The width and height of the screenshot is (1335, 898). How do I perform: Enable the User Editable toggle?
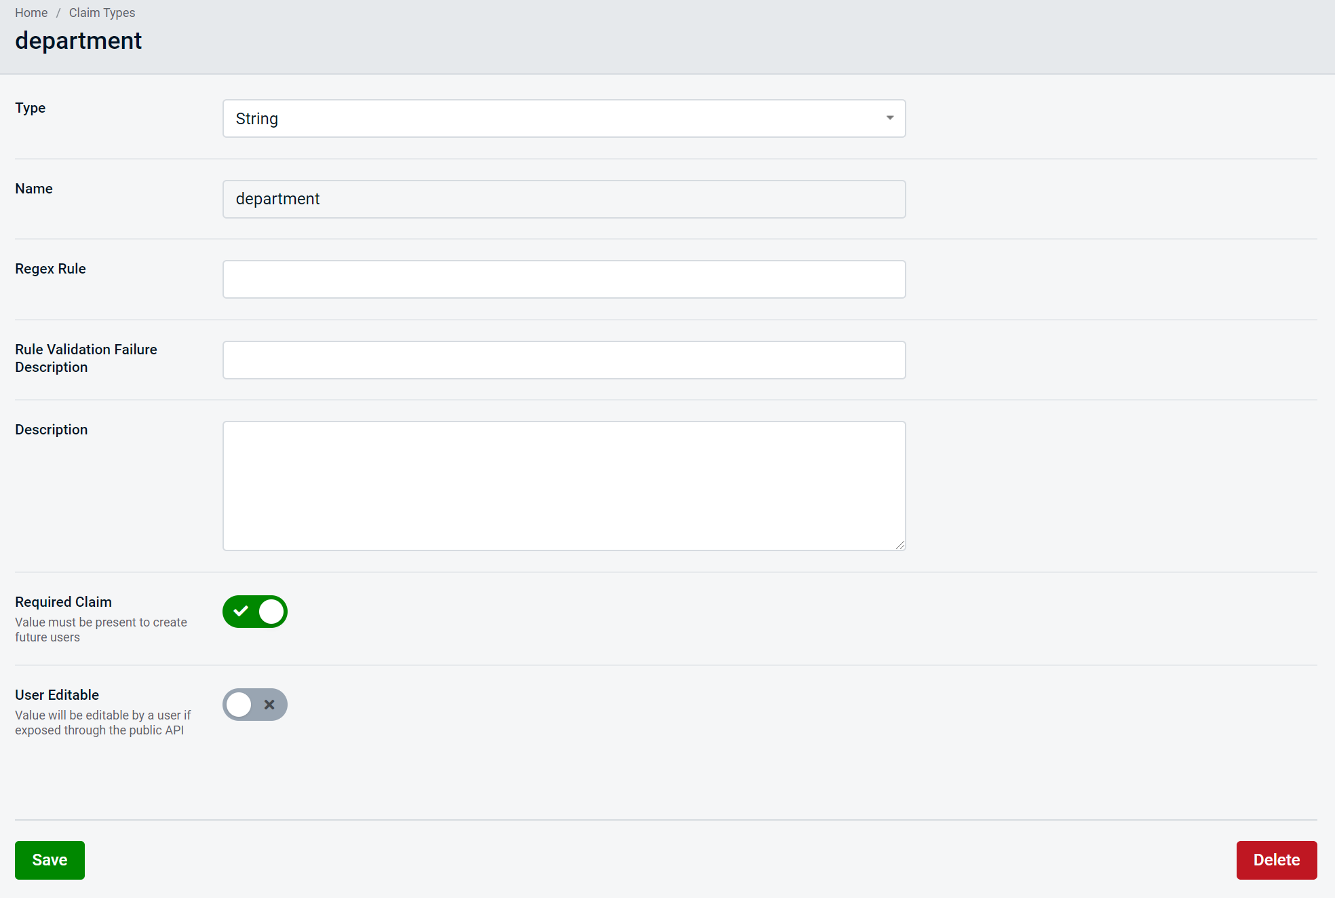254,705
